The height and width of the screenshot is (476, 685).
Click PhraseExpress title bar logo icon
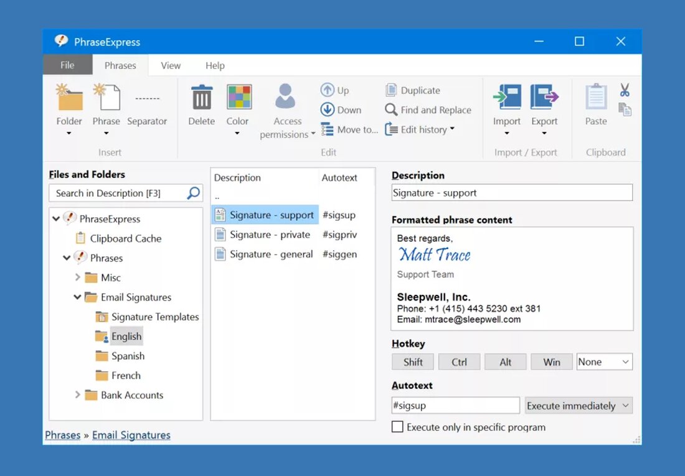[61, 41]
